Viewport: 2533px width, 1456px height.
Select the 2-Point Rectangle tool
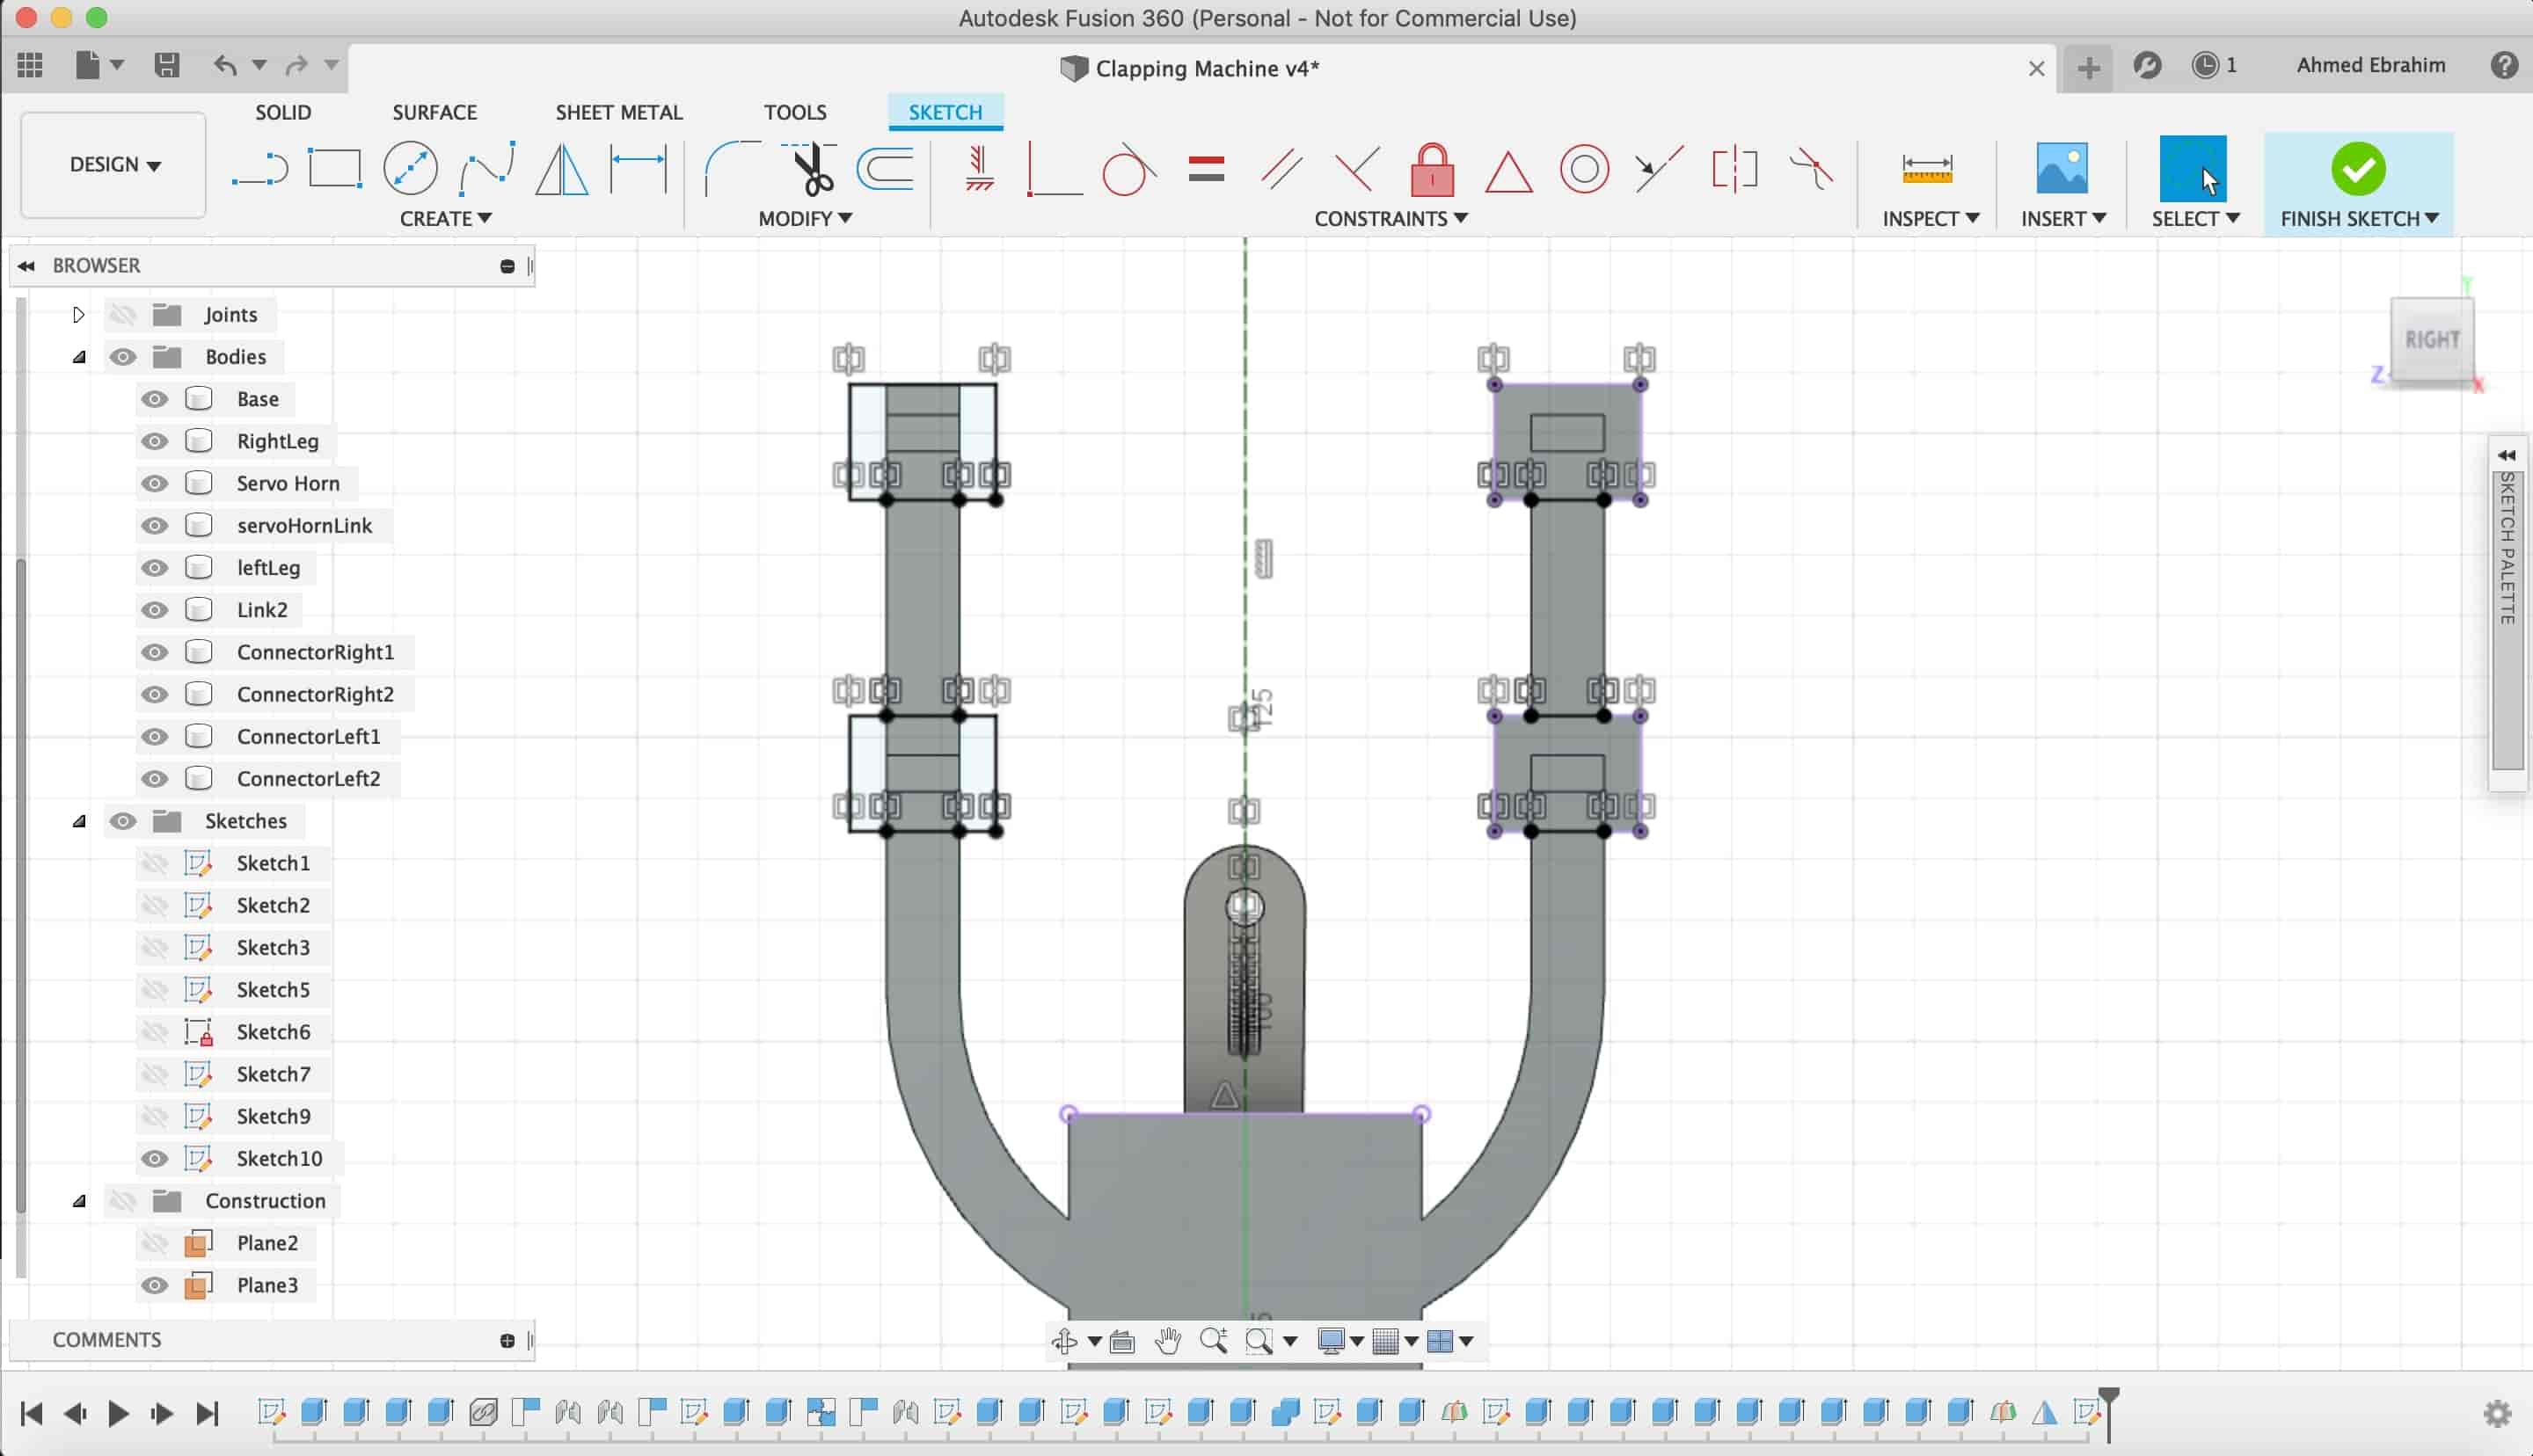(x=335, y=168)
